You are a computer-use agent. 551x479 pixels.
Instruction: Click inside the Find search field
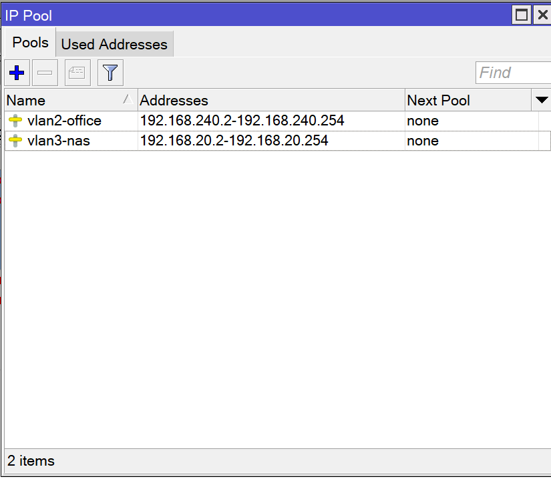(513, 72)
